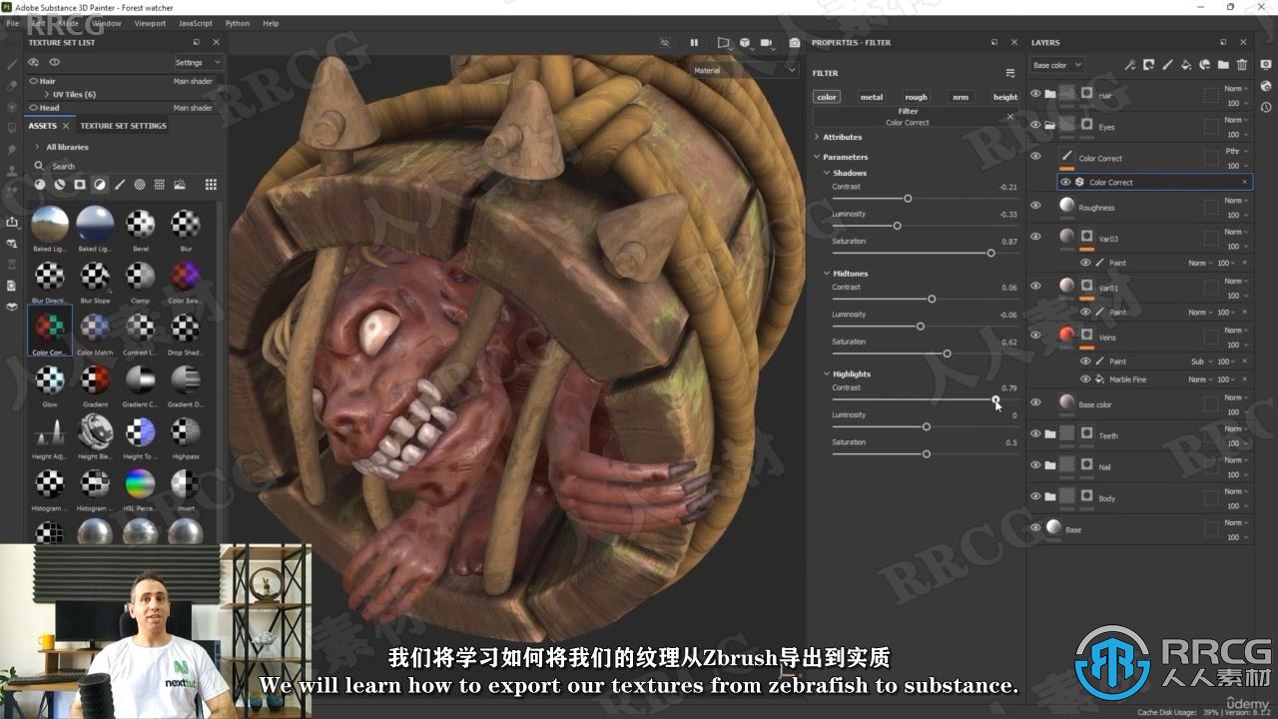Toggle visibility of Hair layer
This screenshot has width=1278, height=719.
click(x=1035, y=93)
